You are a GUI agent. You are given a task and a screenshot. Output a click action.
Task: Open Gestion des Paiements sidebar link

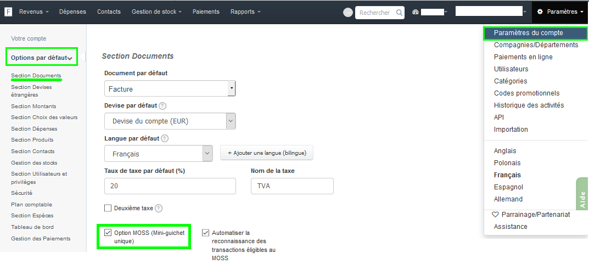(x=41, y=239)
